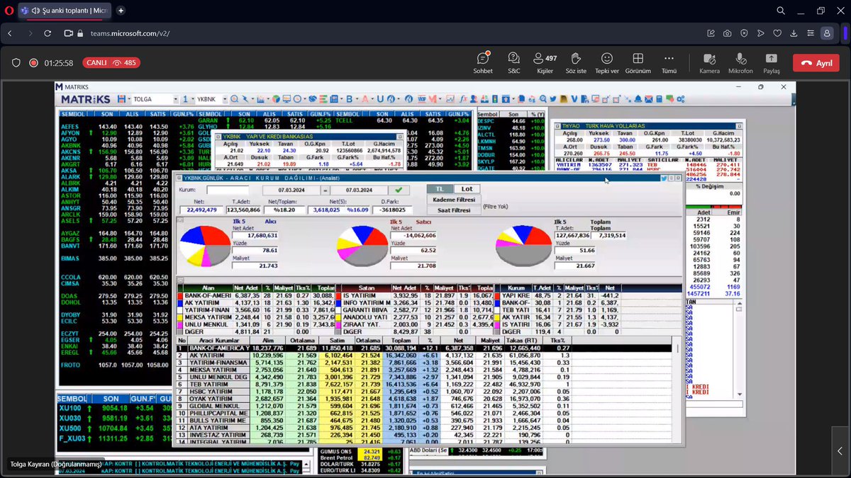The width and height of the screenshot is (851, 478).
Task: Click the mail envelope icon in Matriks toolbar
Action: (648, 99)
